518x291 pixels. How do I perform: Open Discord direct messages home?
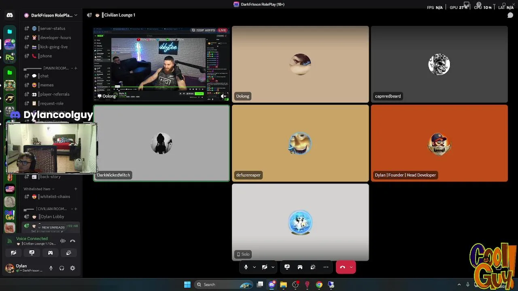(10, 15)
